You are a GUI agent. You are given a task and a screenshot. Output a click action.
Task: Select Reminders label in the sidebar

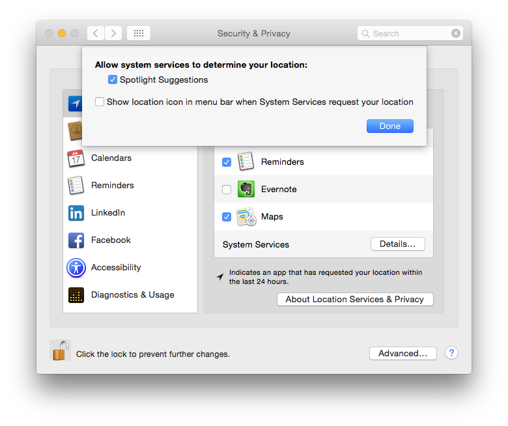pyautogui.click(x=113, y=185)
